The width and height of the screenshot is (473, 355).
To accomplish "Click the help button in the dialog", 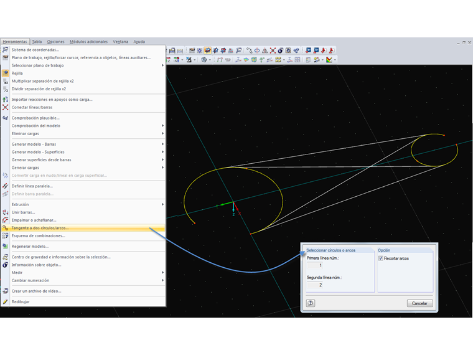I will pyautogui.click(x=311, y=303).
